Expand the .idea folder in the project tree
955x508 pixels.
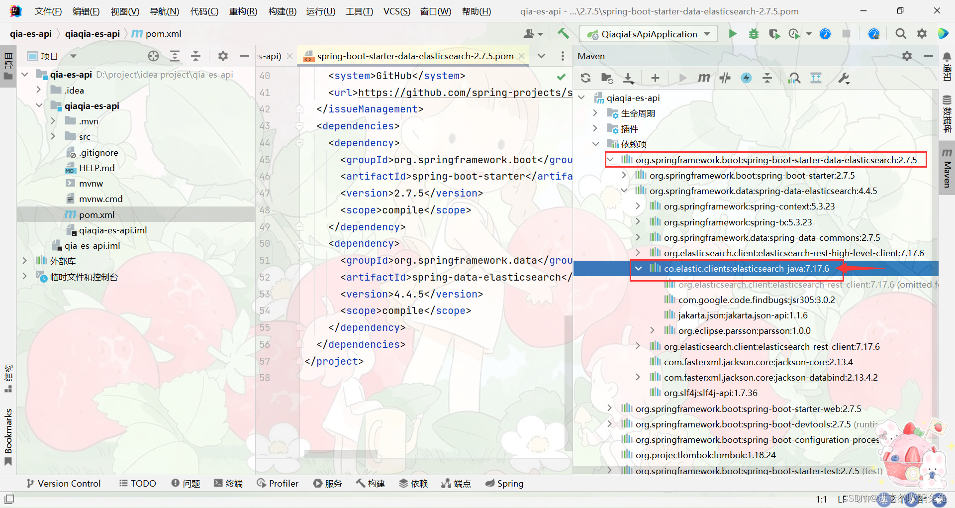pyautogui.click(x=38, y=90)
